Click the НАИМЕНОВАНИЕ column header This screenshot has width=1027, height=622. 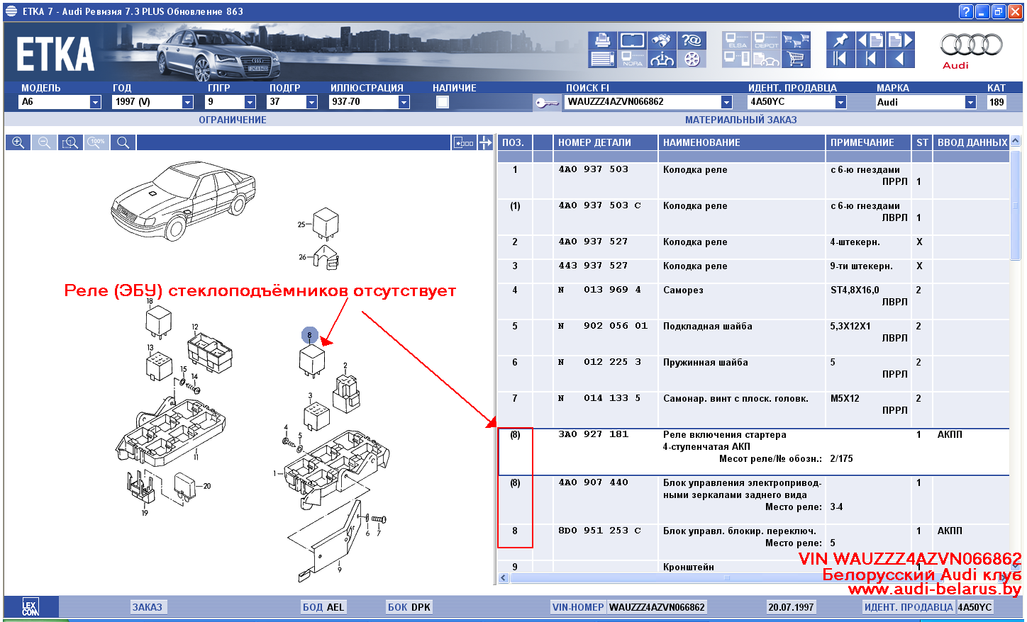coord(742,142)
